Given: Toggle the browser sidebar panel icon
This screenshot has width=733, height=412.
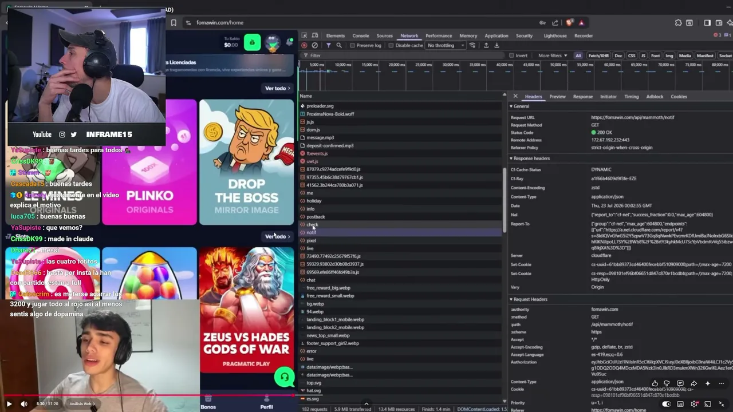Looking at the screenshot, I should point(707,23).
